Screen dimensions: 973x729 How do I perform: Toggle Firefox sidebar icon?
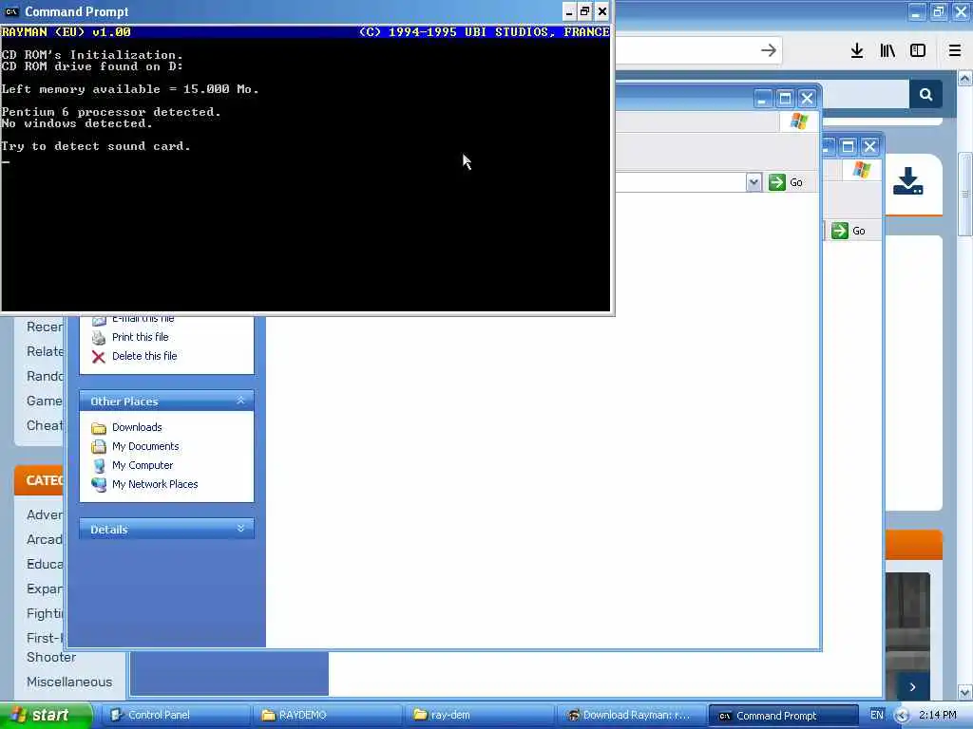[918, 51]
